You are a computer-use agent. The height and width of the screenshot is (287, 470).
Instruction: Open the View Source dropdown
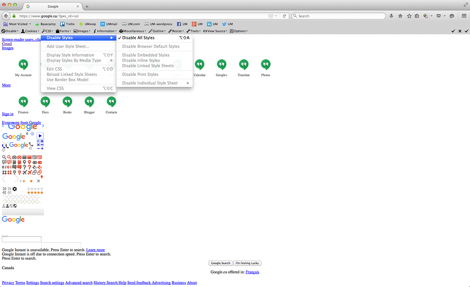(x=215, y=31)
